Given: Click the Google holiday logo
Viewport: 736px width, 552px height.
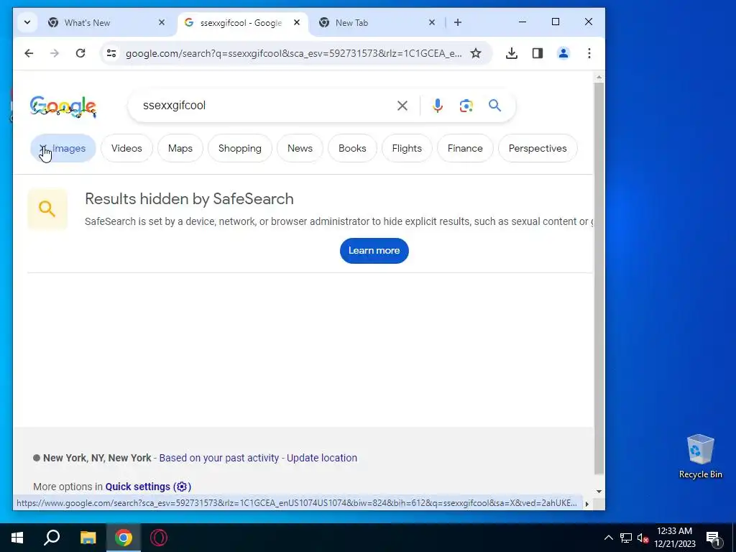Looking at the screenshot, I should tap(63, 106).
